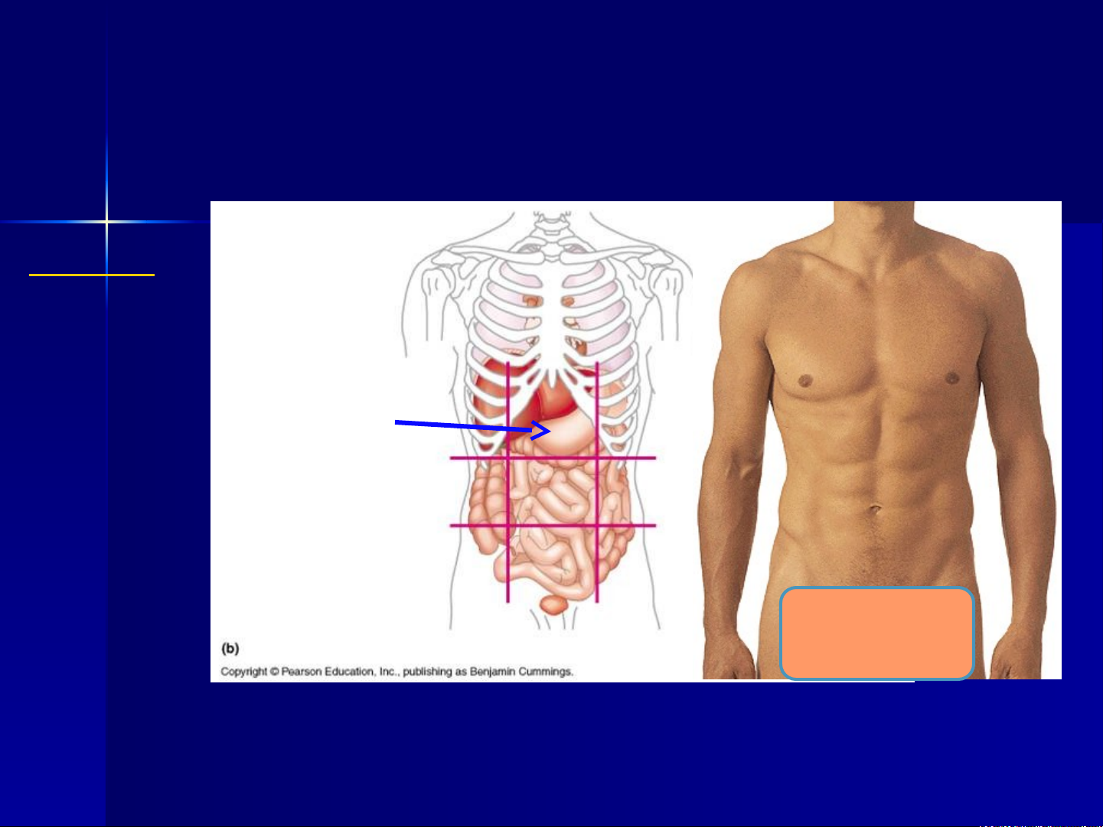Viewport: 1103px width, 827px height.
Task: Click the '(b)' figure label
Action: click(x=230, y=648)
